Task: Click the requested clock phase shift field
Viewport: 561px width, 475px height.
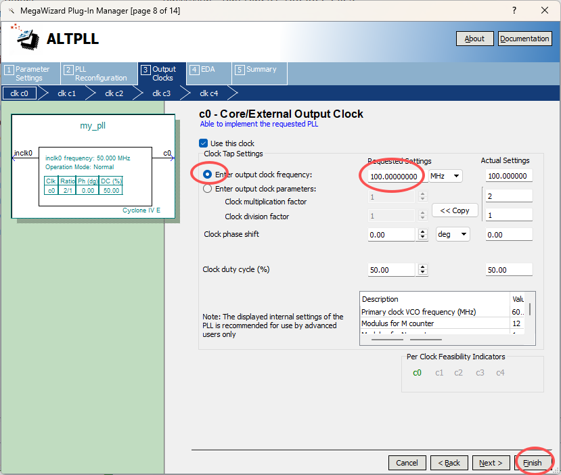Action: pos(391,235)
